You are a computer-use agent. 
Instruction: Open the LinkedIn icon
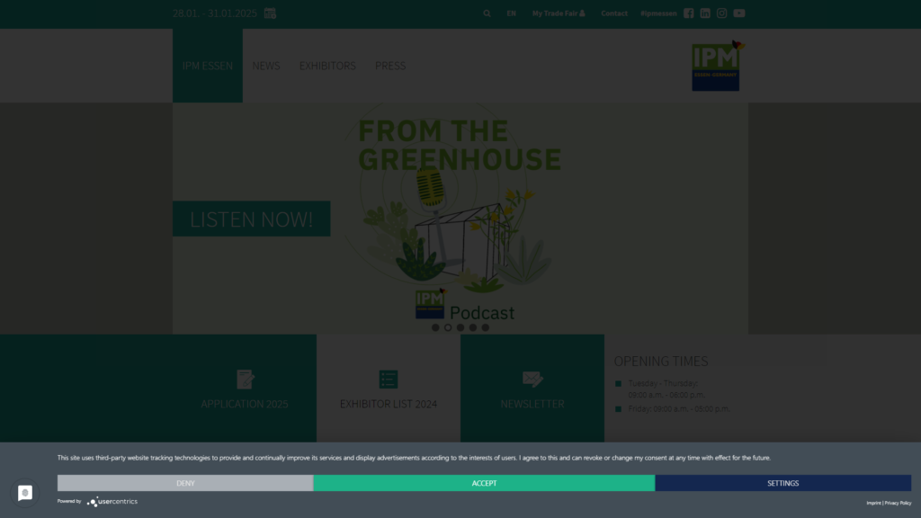[x=705, y=13]
